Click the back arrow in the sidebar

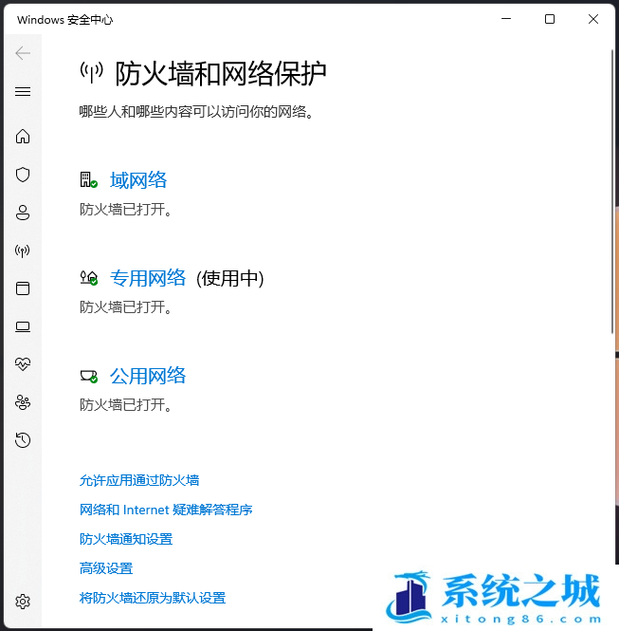[23, 53]
